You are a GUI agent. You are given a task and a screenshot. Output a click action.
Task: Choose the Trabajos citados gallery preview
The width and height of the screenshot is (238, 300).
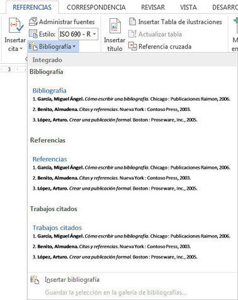pyautogui.click(x=132, y=242)
